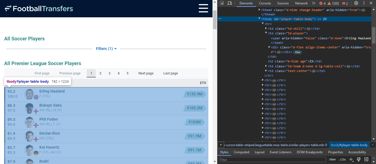Open the Computed styles tab

tap(241, 152)
